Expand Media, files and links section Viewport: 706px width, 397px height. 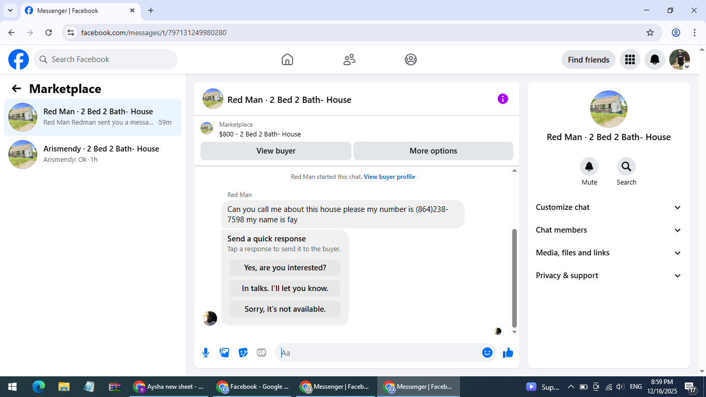point(609,253)
